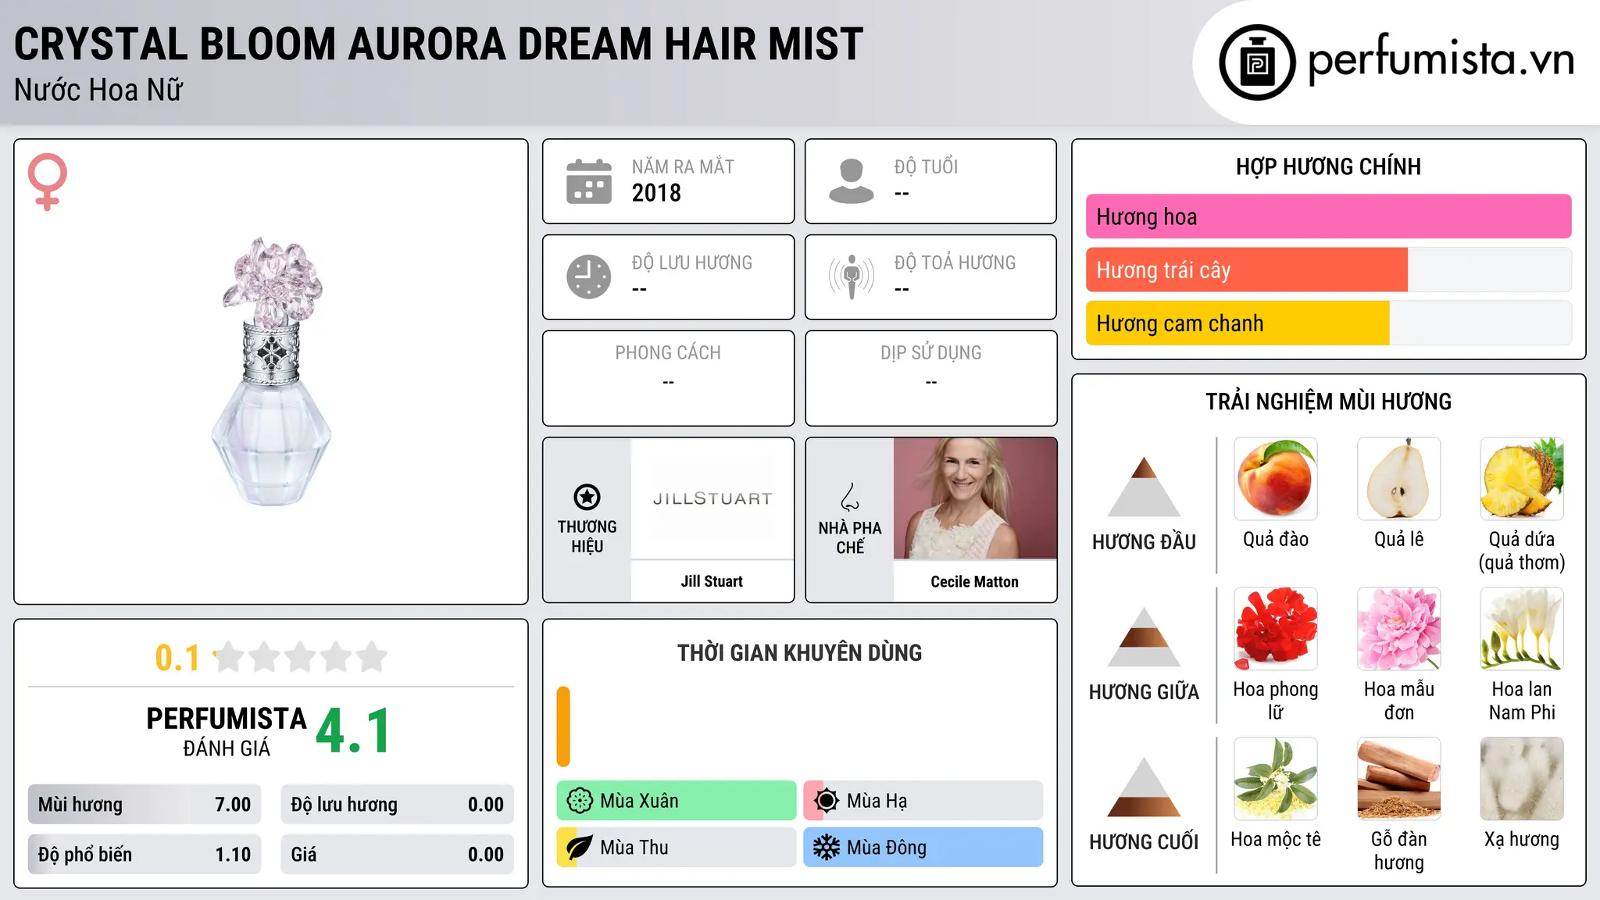
Task: Click the sillage icon beside Độ toả hương
Action: click(851, 277)
